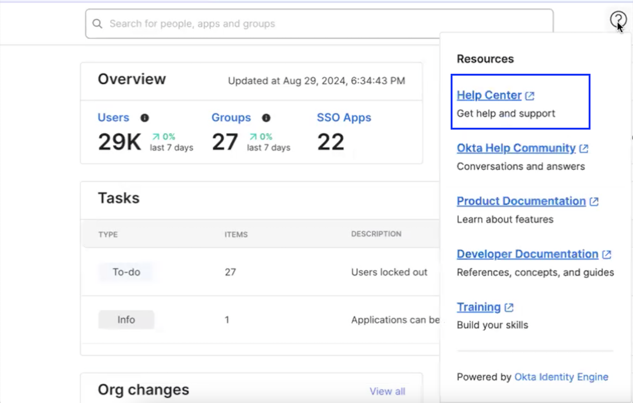Click the Okta Identity Engine link
Viewport: 633px width, 403px height.
(x=561, y=377)
